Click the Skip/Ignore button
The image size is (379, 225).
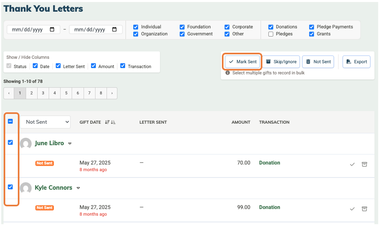(281, 62)
